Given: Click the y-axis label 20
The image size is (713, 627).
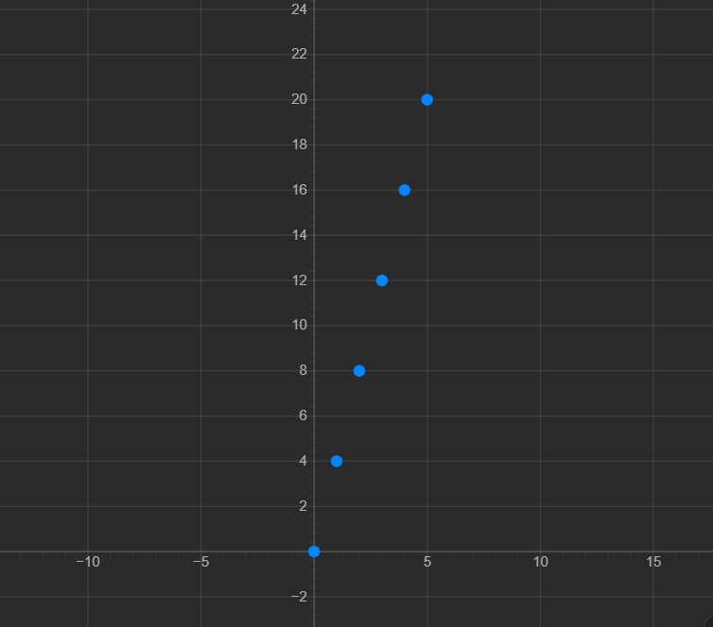Looking at the screenshot, I should point(299,99).
